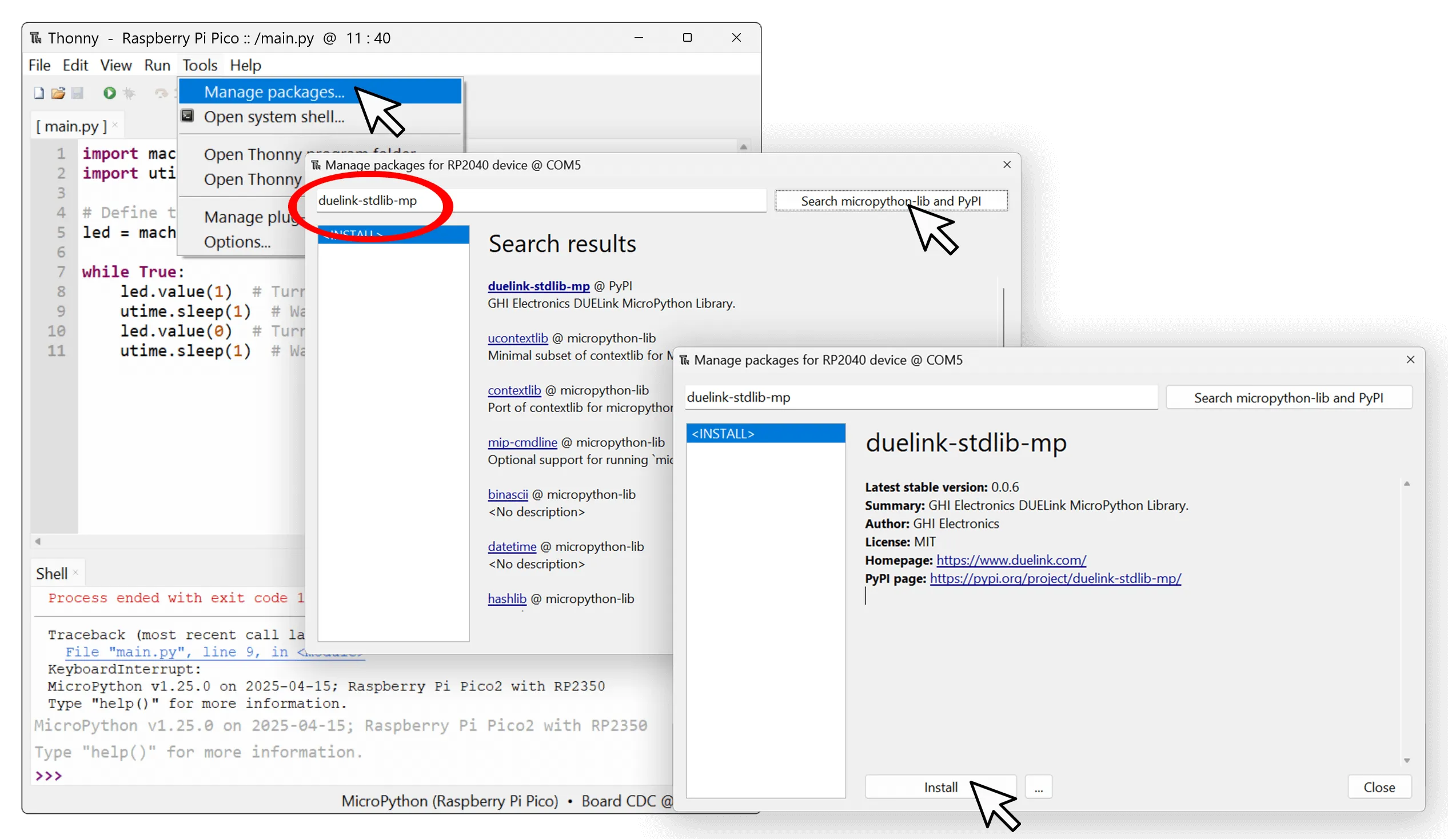Viewport: 1448px width, 839px height.
Task: Open a file with the folder toolbar icon
Action: [58, 93]
